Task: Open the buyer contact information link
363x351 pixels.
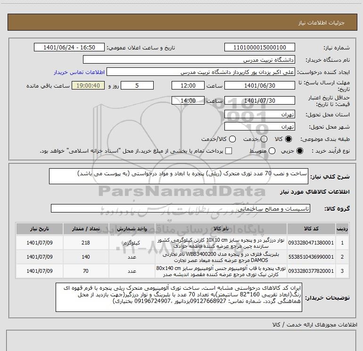Action: (79, 73)
